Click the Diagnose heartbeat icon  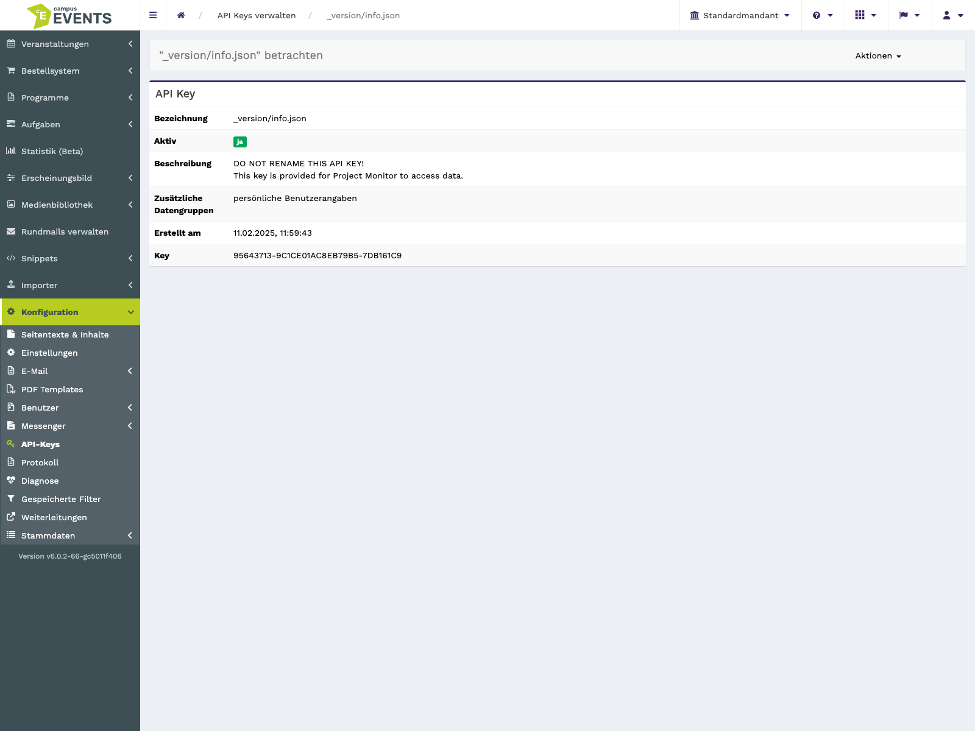(x=11, y=480)
